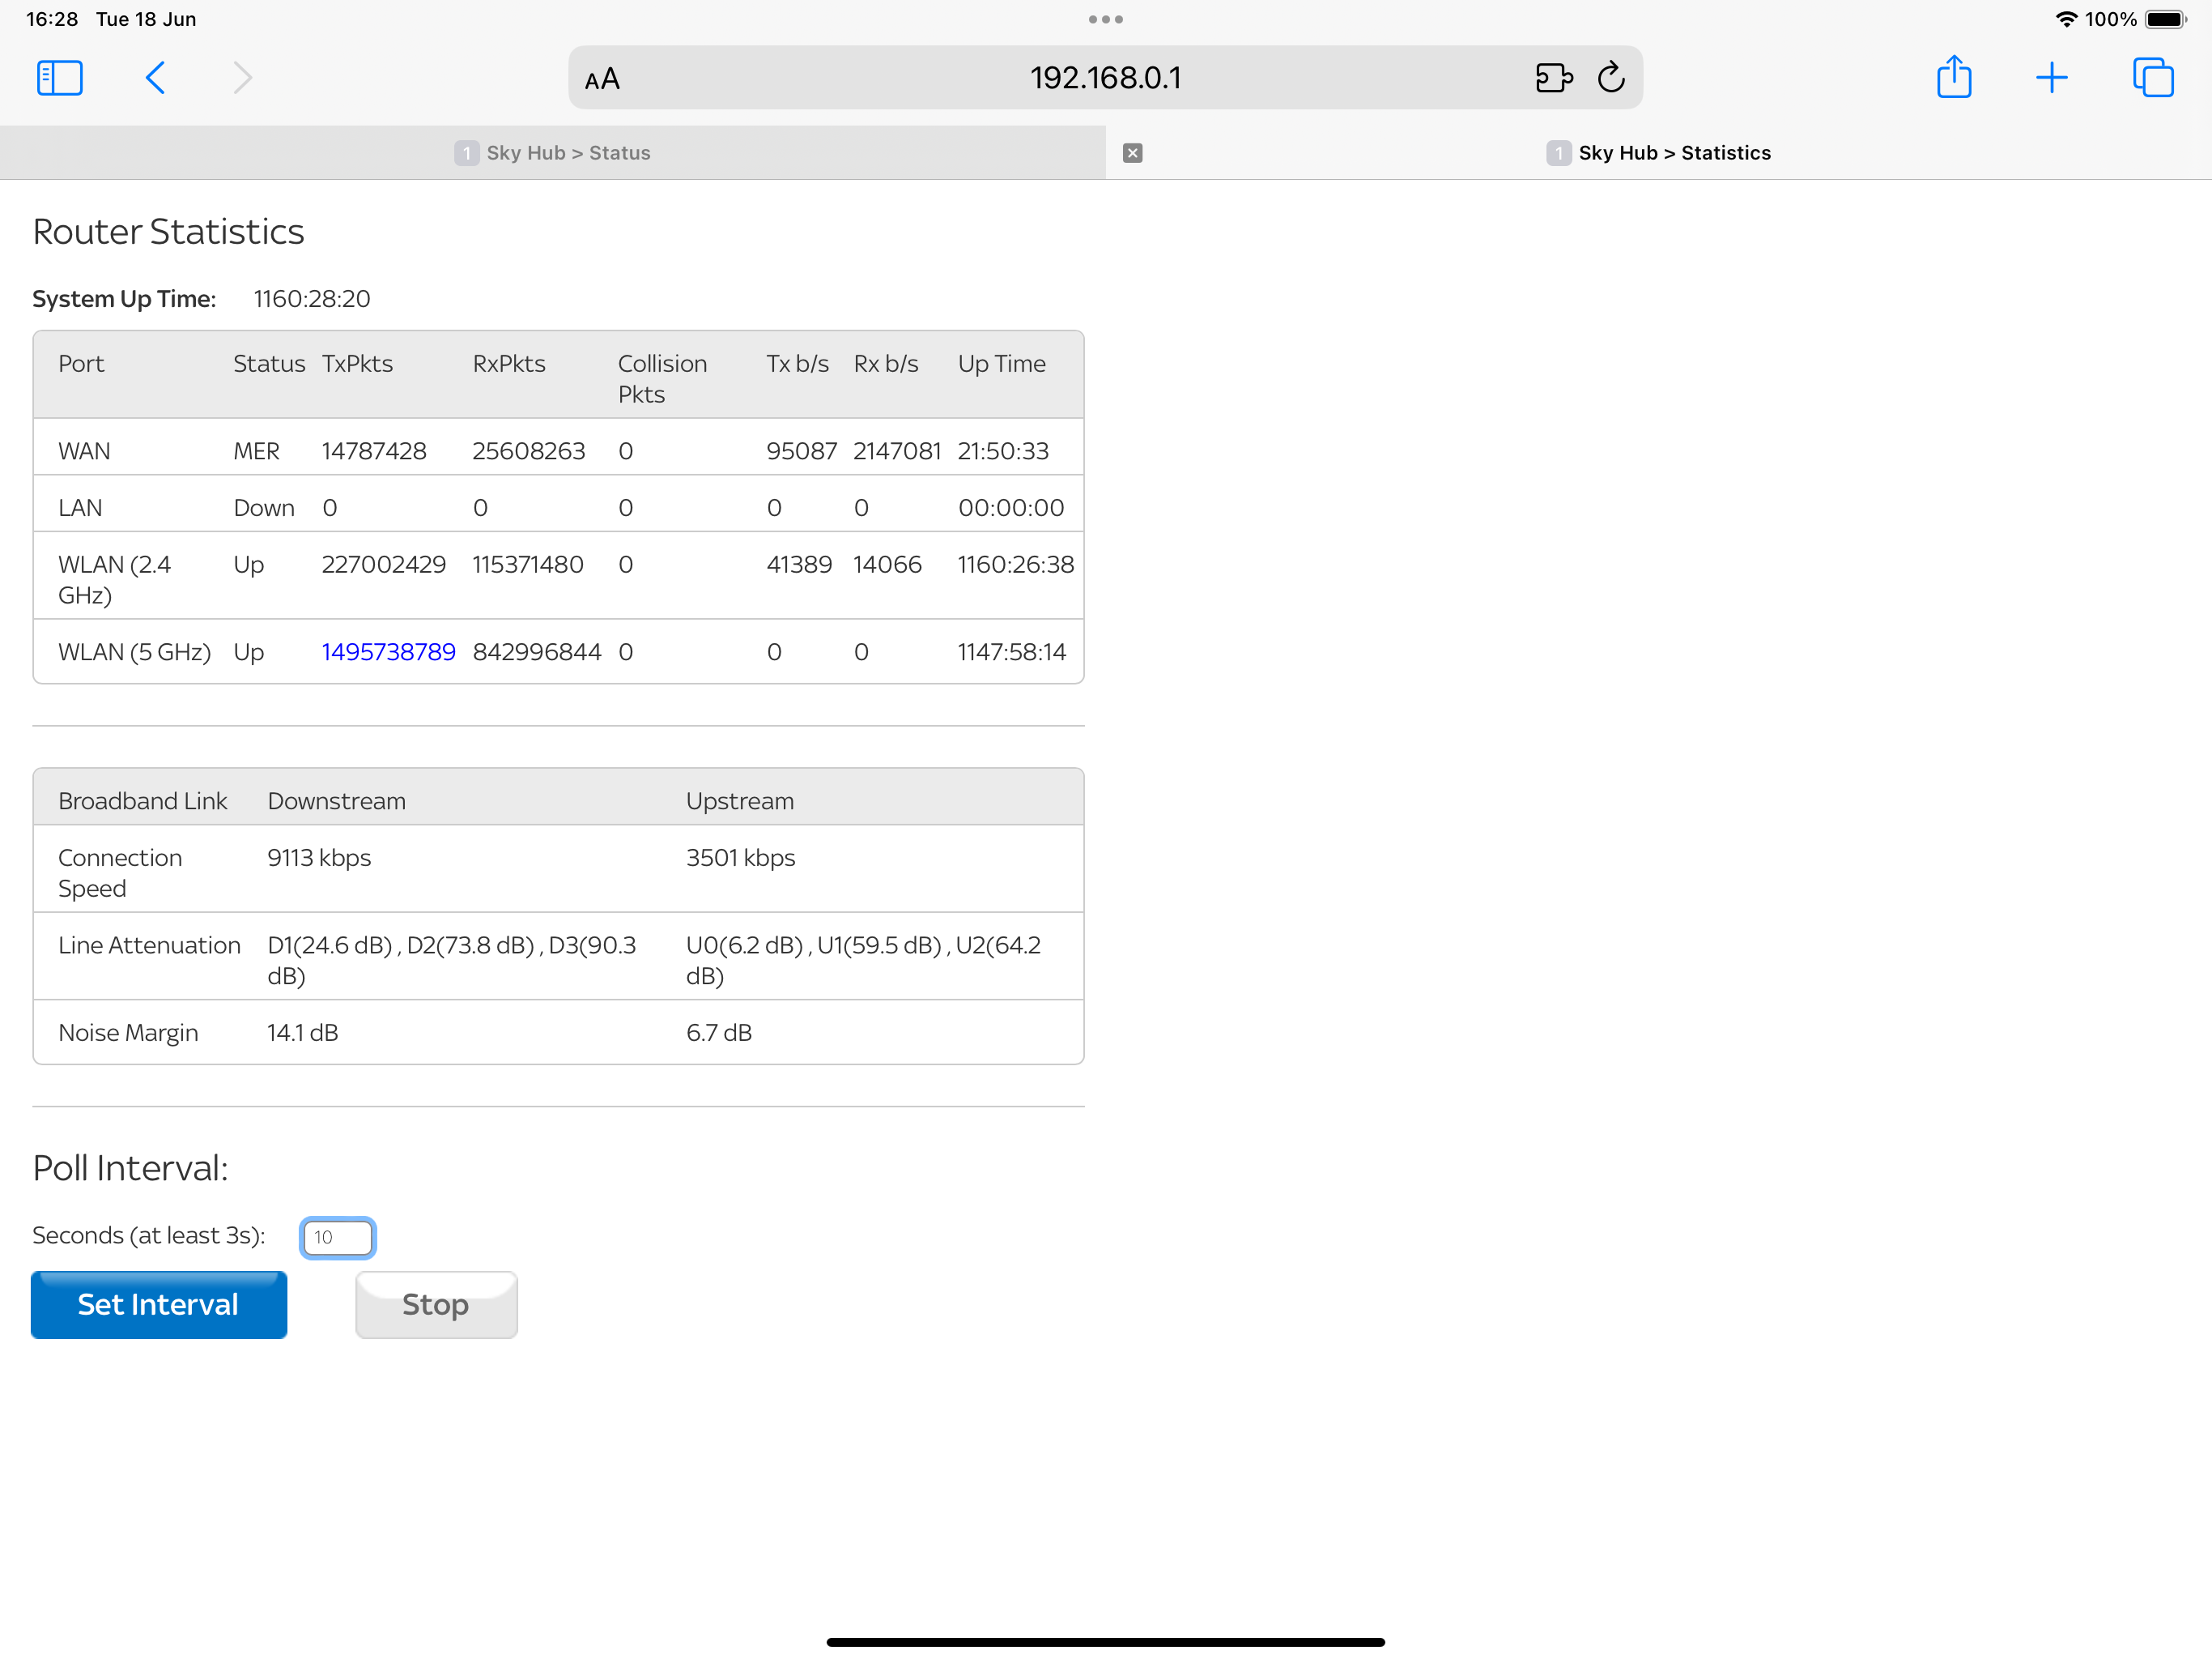
Task: Open the extensions icon in address bar
Action: [1553, 78]
